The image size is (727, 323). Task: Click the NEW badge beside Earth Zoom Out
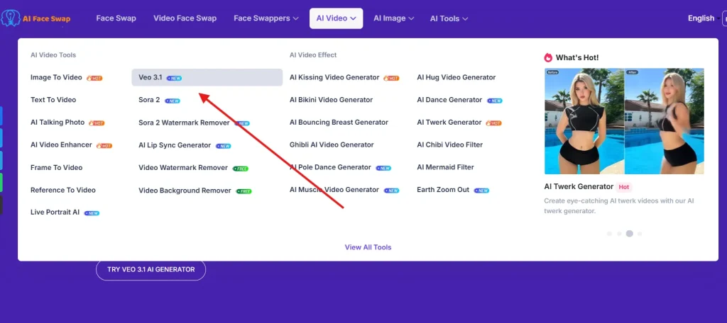click(482, 191)
